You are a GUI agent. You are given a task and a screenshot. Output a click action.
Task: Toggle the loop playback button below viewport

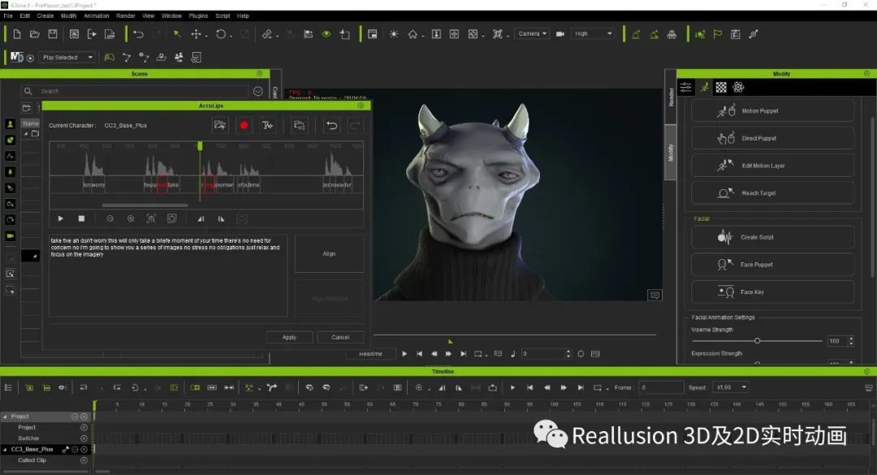478,353
